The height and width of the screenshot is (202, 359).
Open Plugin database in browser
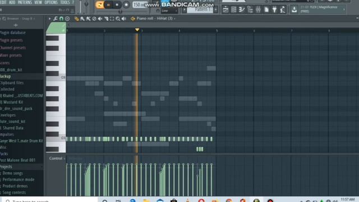tap(13, 33)
